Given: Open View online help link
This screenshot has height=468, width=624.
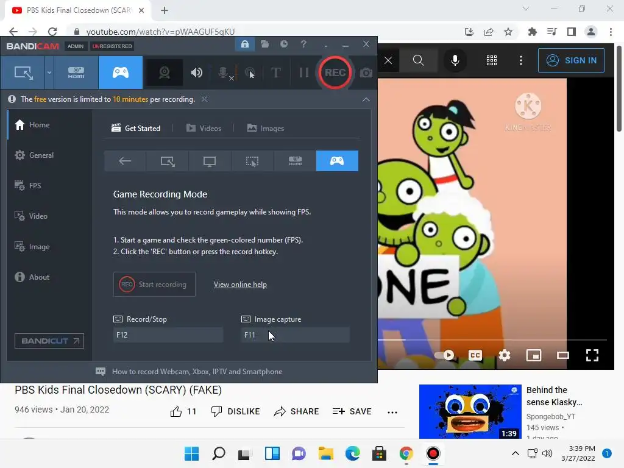Looking at the screenshot, I should [240, 285].
